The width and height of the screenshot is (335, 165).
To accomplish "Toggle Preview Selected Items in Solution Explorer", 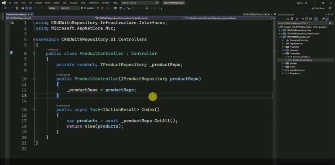I will [x=327, y=19].
